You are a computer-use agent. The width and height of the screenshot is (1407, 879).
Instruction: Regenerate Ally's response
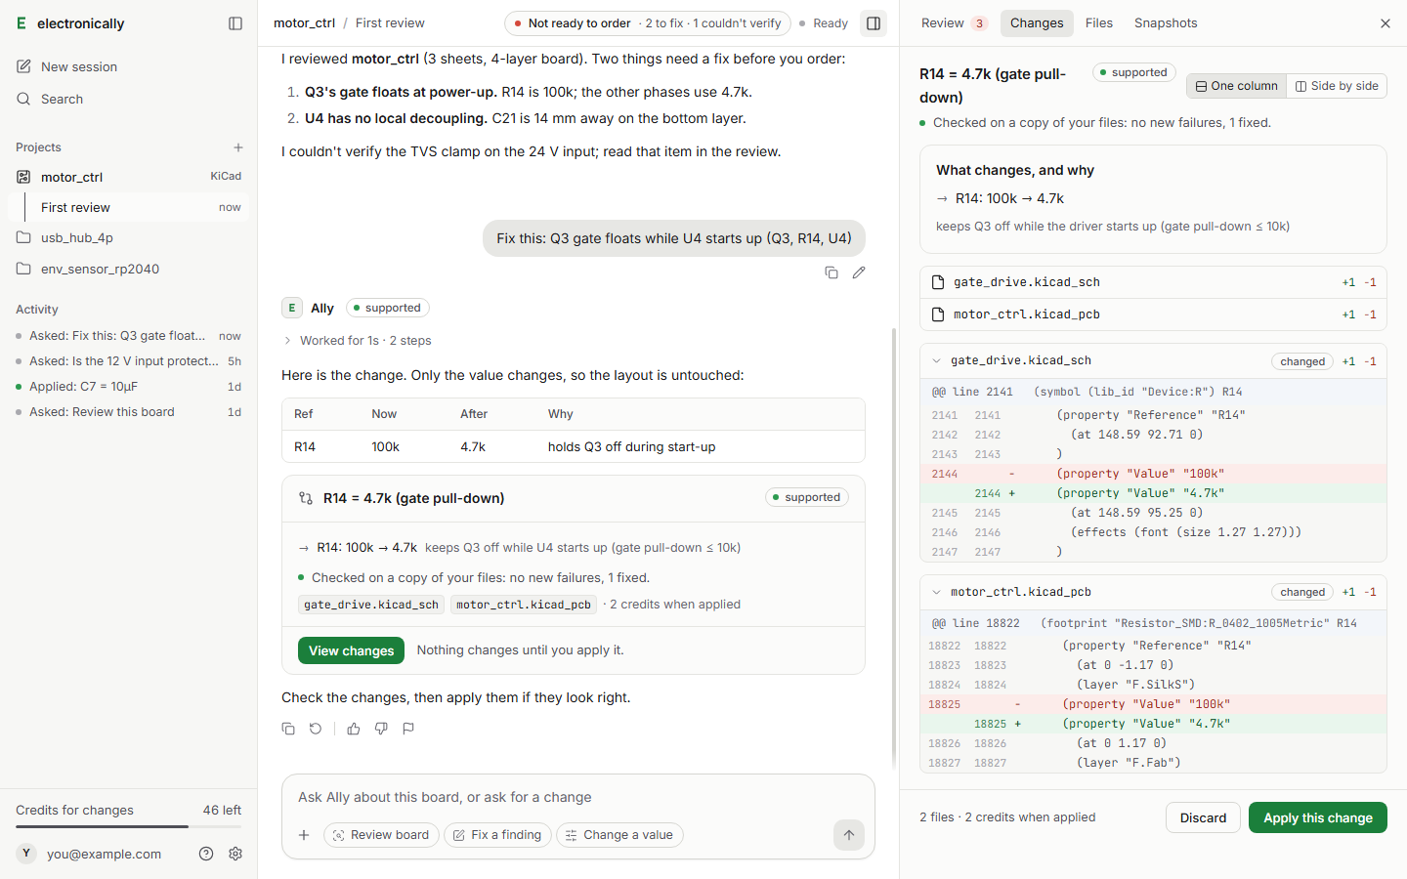coord(316,729)
